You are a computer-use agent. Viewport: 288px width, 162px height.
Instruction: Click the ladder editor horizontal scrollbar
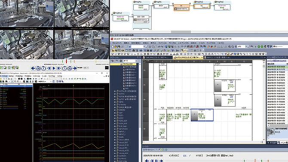(203, 142)
